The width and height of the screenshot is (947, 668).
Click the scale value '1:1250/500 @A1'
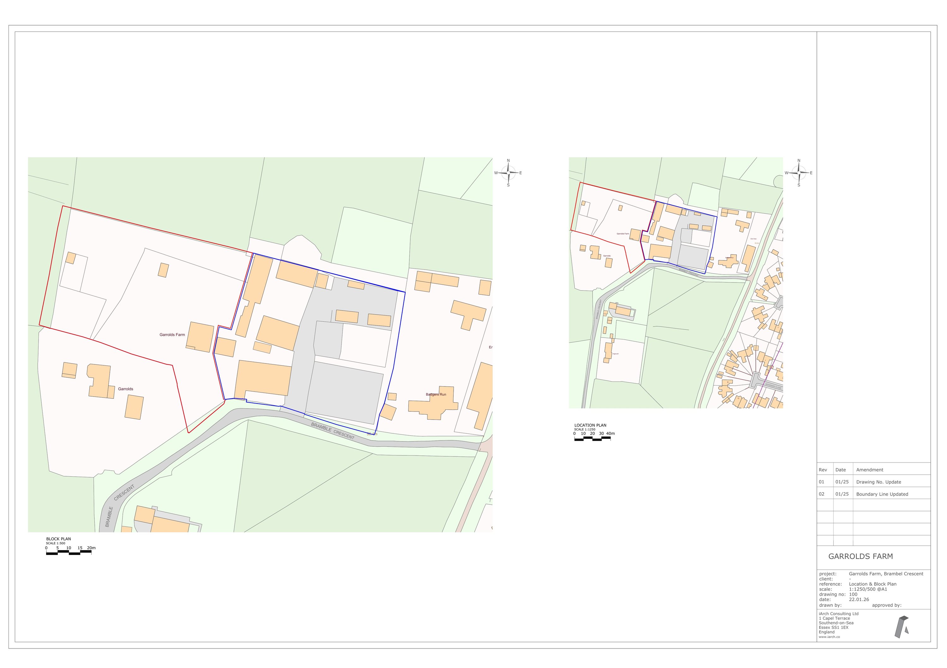868,589
